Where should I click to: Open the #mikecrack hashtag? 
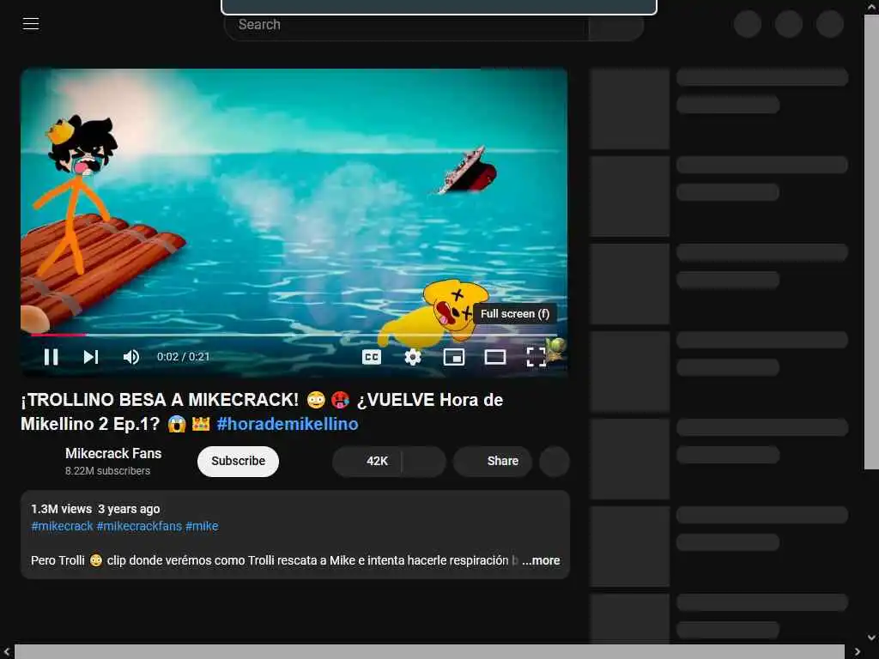[x=62, y=526]
